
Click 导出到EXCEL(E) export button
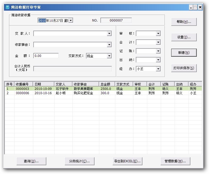127,161
